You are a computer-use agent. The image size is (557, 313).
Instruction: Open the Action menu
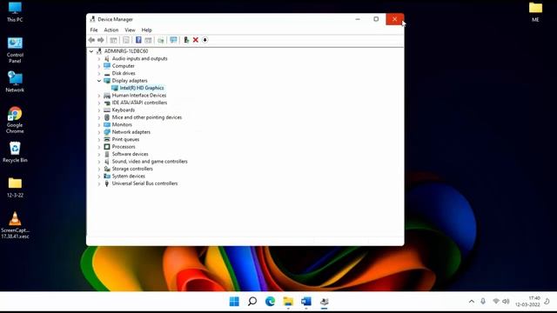pyautogui.click(x=111, y=30)
